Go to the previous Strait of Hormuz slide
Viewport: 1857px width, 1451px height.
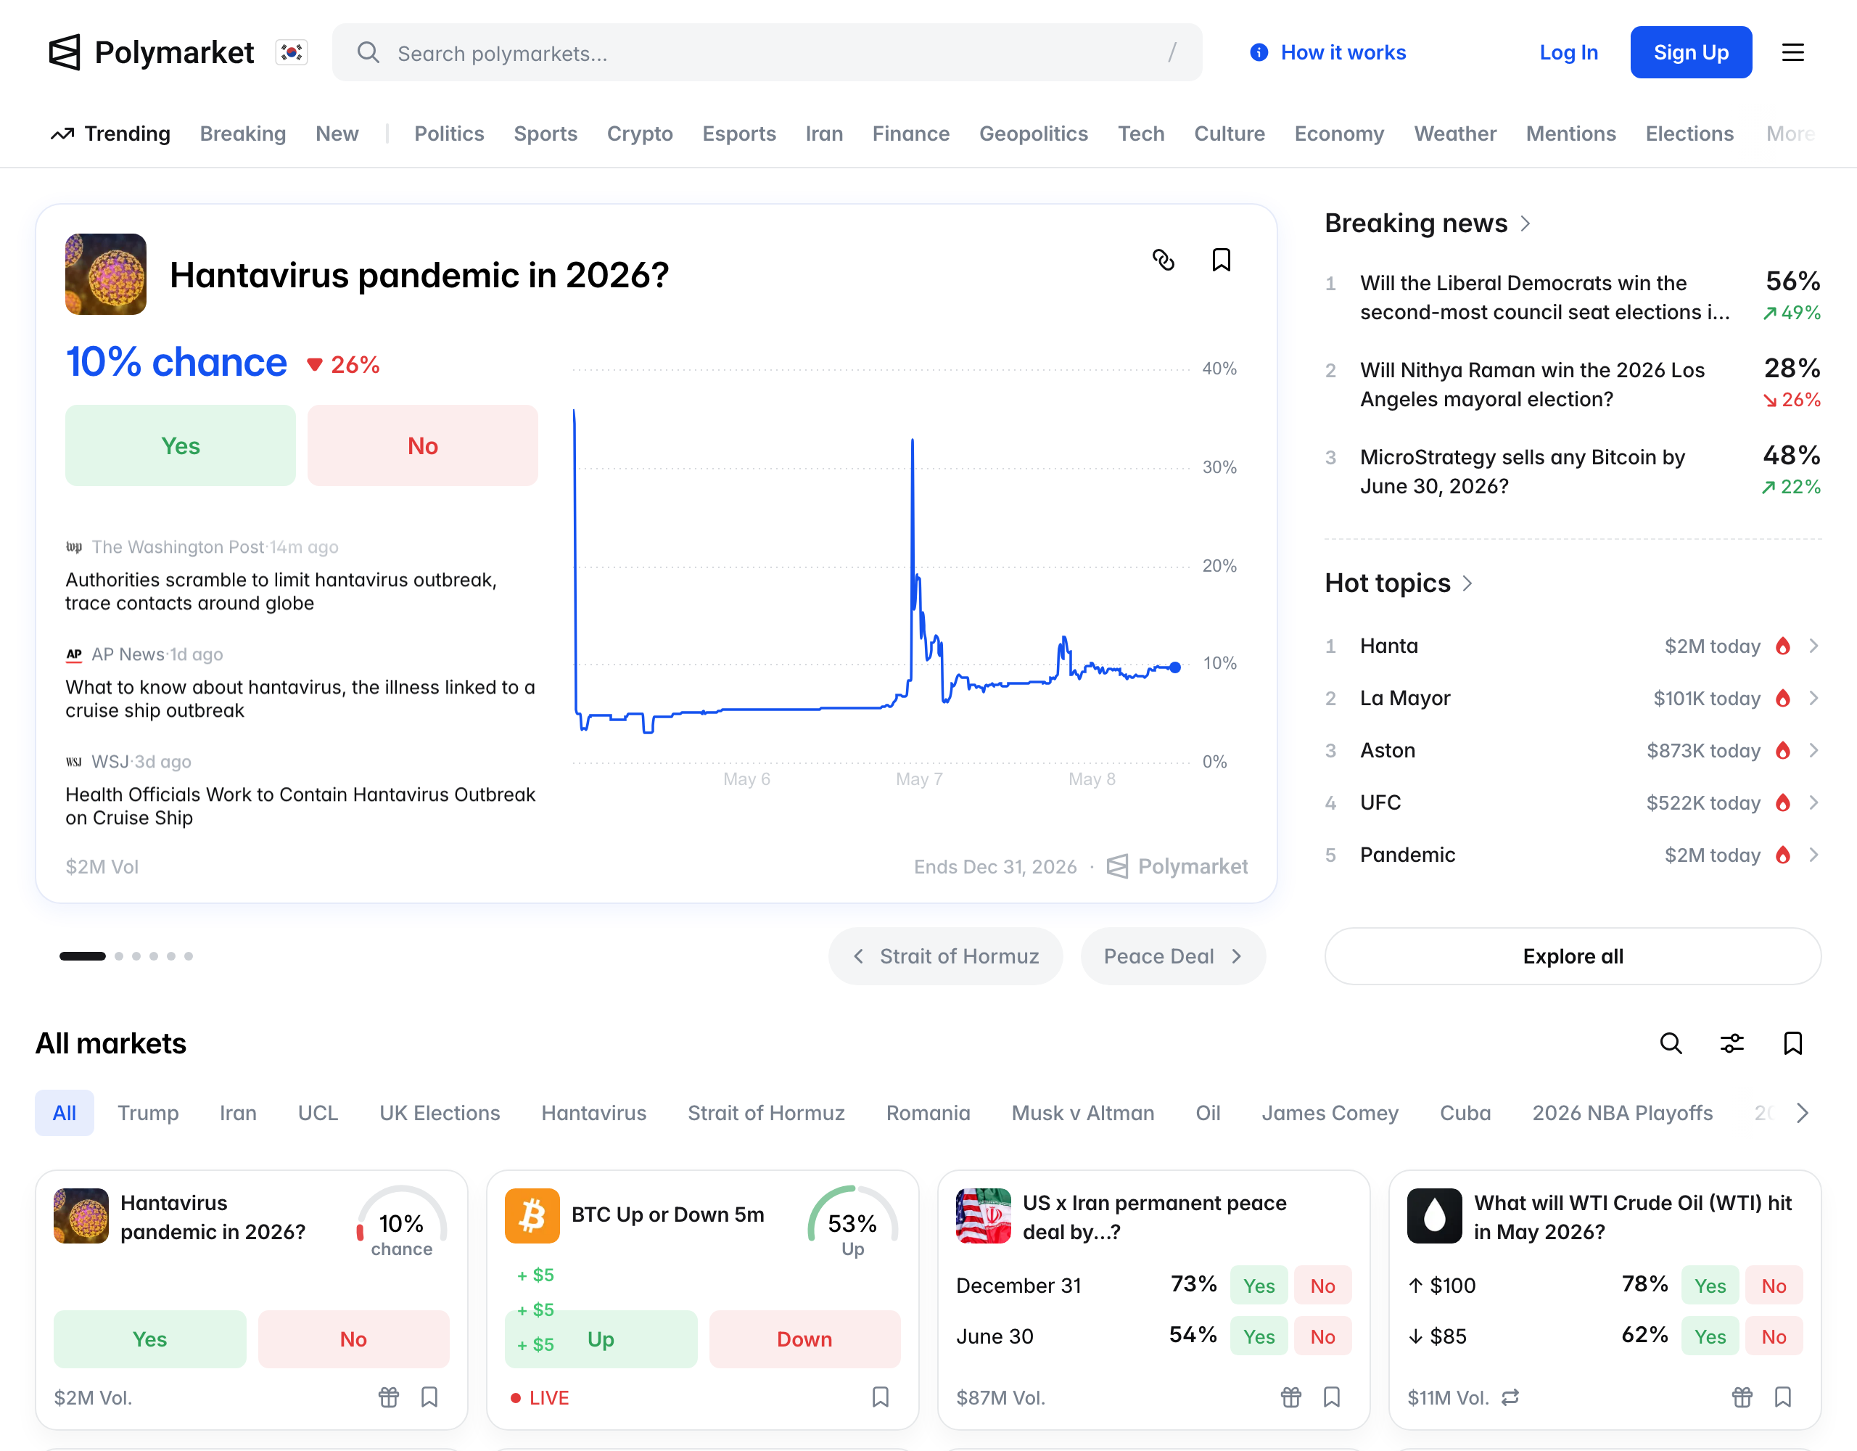pos(945,956)
